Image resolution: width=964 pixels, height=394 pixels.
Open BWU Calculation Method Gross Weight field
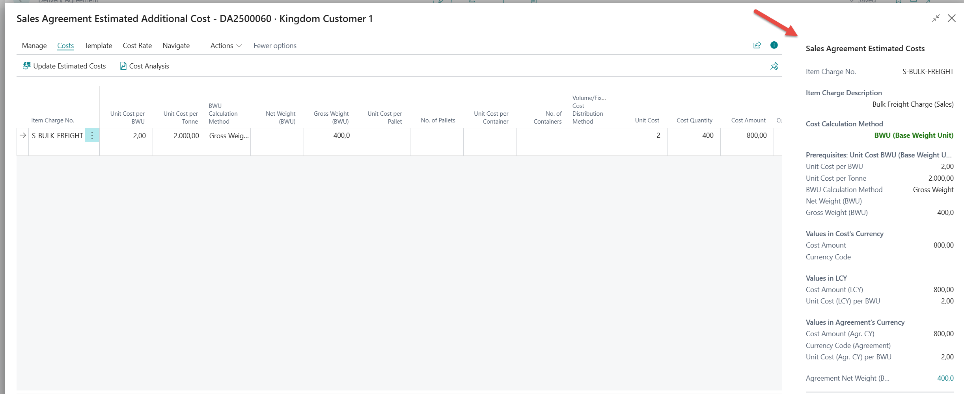pos(229,135)
